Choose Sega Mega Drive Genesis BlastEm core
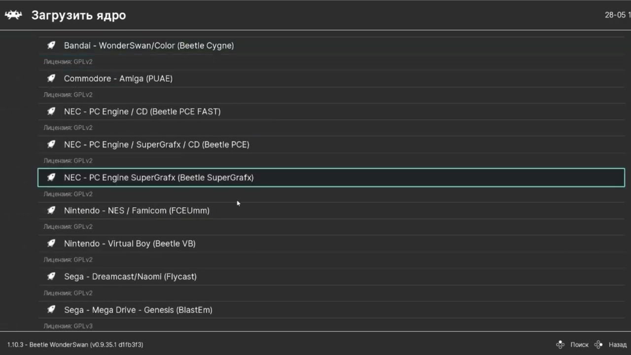 point(138,310)
